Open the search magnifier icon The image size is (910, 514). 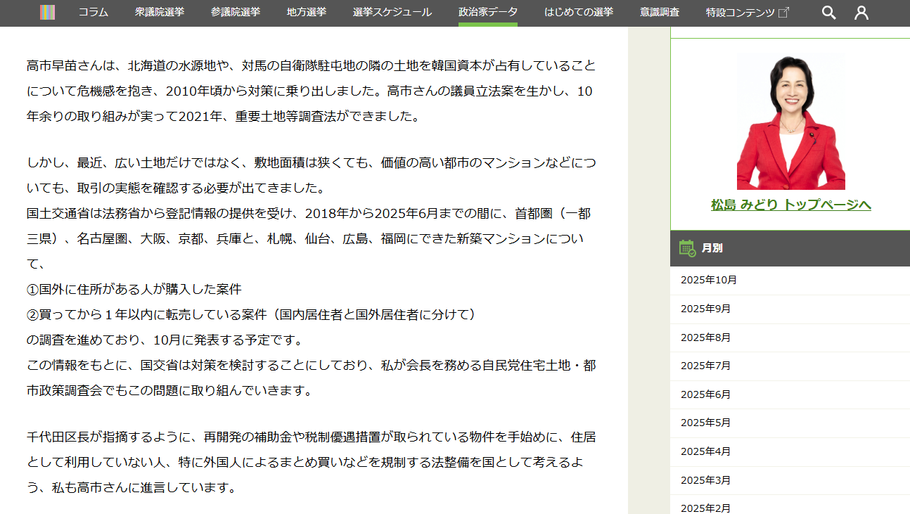[x=829, y=13]
